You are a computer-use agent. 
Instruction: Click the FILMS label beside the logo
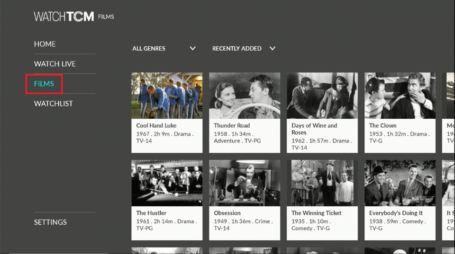pos(106,17)
